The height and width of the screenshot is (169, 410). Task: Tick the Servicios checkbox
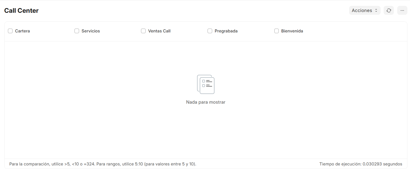[77, 31]
